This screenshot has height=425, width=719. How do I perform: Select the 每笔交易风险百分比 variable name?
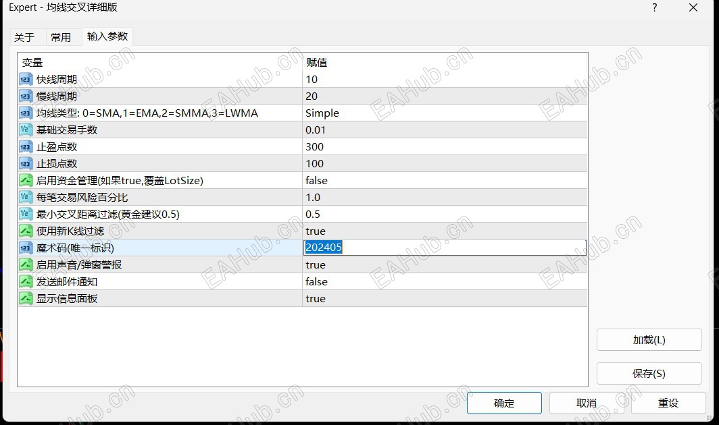(82, 198)
